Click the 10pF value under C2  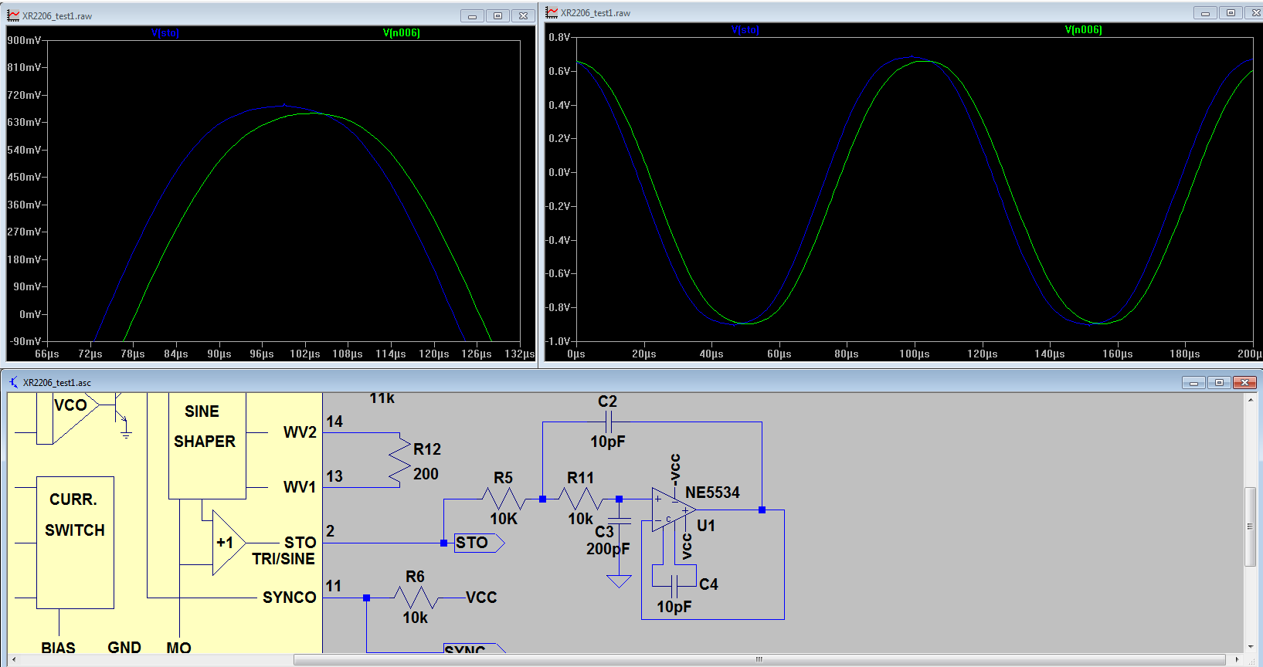[608, 442]
